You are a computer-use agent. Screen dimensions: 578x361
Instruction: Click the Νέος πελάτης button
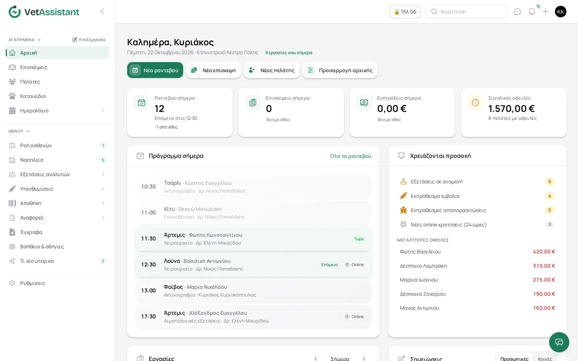[272, 70]
